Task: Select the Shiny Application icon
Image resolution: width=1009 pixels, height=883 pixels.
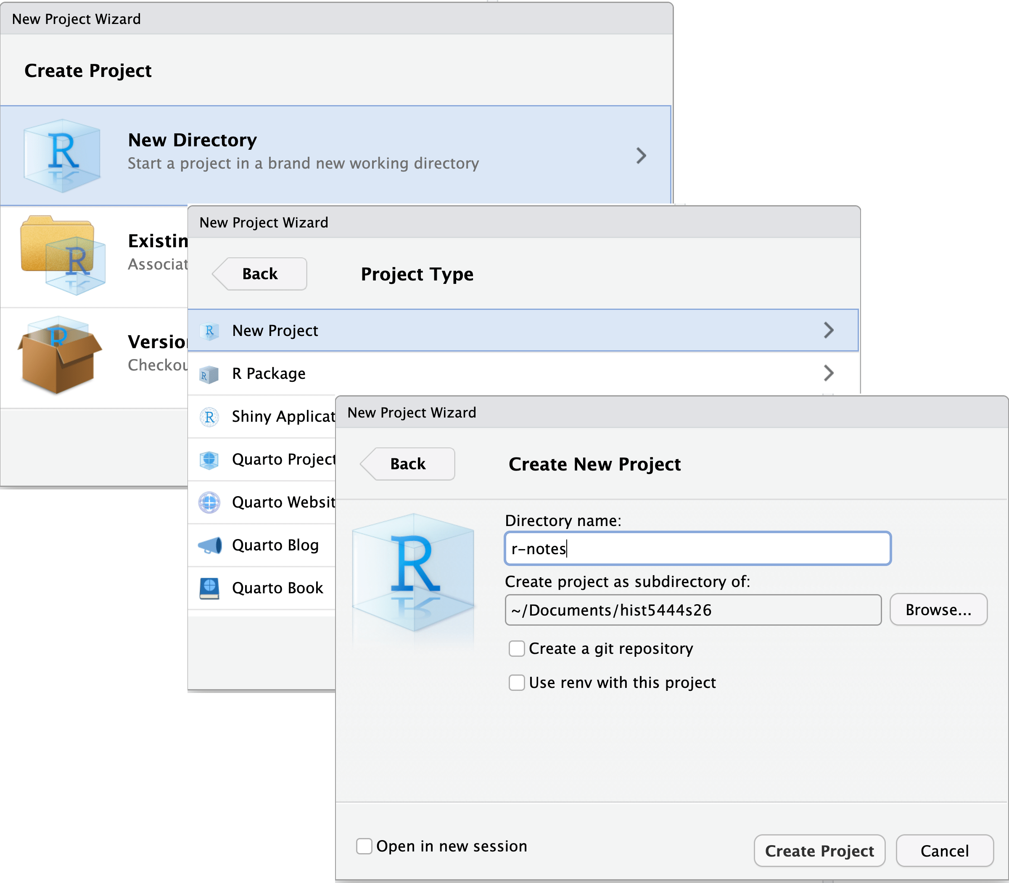Action: (x=209, y=417)
